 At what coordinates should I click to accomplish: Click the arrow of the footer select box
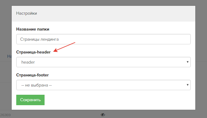click(x=187, y=85)
